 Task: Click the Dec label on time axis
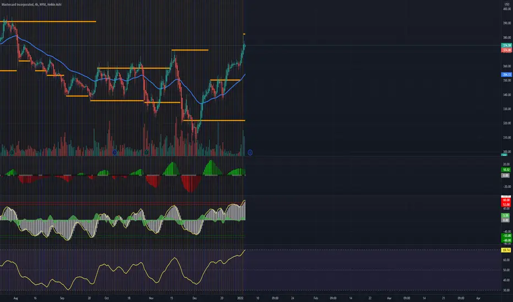pos(195,298)
